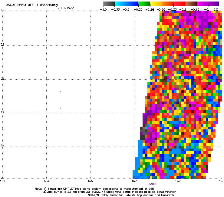
Task: Click the date label "20160522" under the title
Action: click(x=66, y=8)
